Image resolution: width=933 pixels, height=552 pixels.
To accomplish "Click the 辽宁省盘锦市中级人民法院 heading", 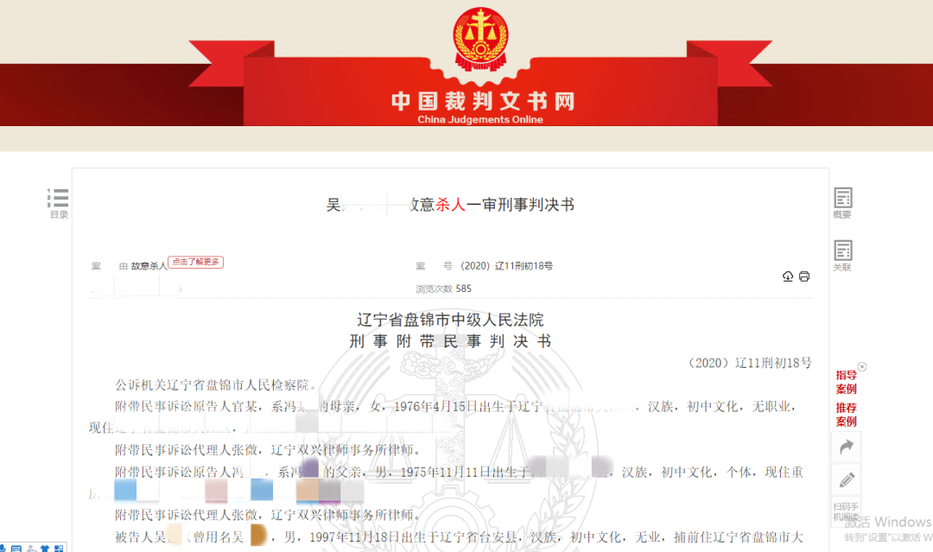I will (x=450, y=320).
